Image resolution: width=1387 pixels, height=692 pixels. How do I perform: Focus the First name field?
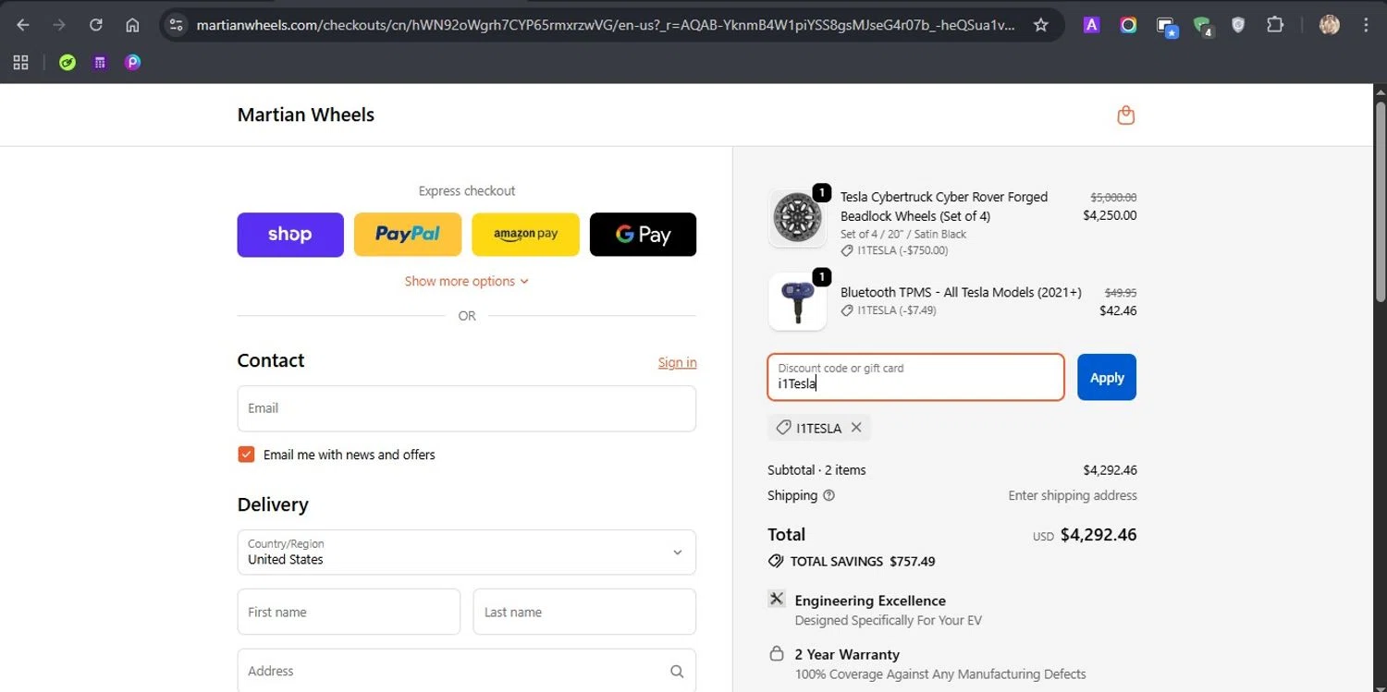point(349,612)
